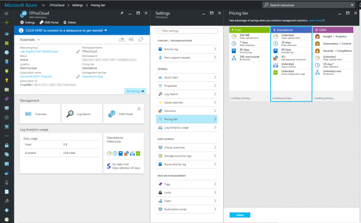Click the Users icon in Essentials header

point(131,40)
